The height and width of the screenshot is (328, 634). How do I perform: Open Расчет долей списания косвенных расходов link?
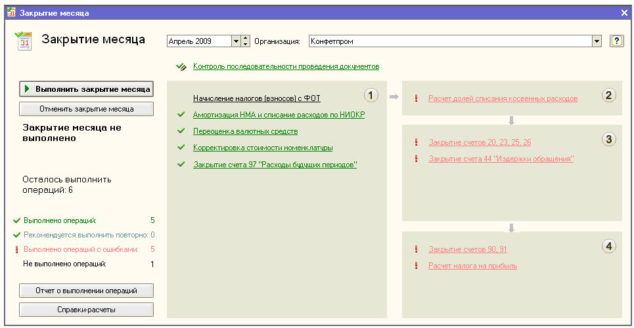point(503,98)
